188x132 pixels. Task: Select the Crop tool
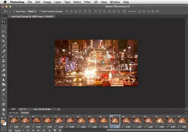[4, 41]
